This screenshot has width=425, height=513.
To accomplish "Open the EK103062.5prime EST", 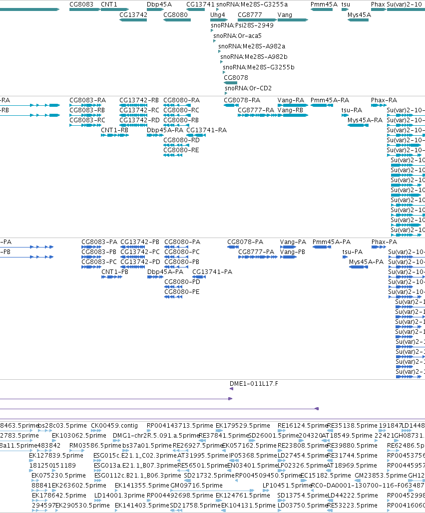I will pyautogui.click(x=79, y=436).
